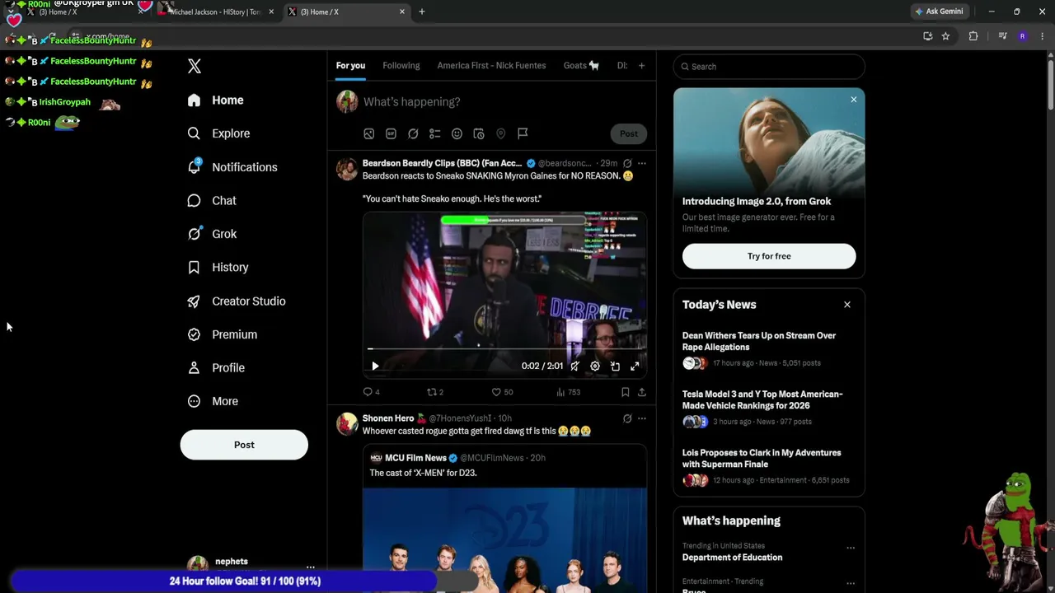Screen dimensions: 1055x593
Task: Open Chrome three-dot menu
Action: pyautogui.click(x=1043, y=36)
